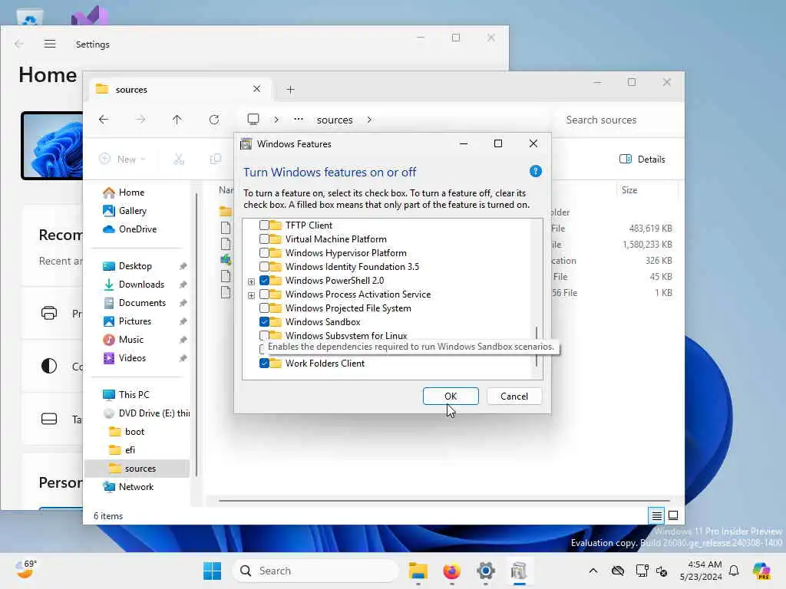Open Downloads quick access folder
This screenshot has width=786, height=589.
coord(134,285)
